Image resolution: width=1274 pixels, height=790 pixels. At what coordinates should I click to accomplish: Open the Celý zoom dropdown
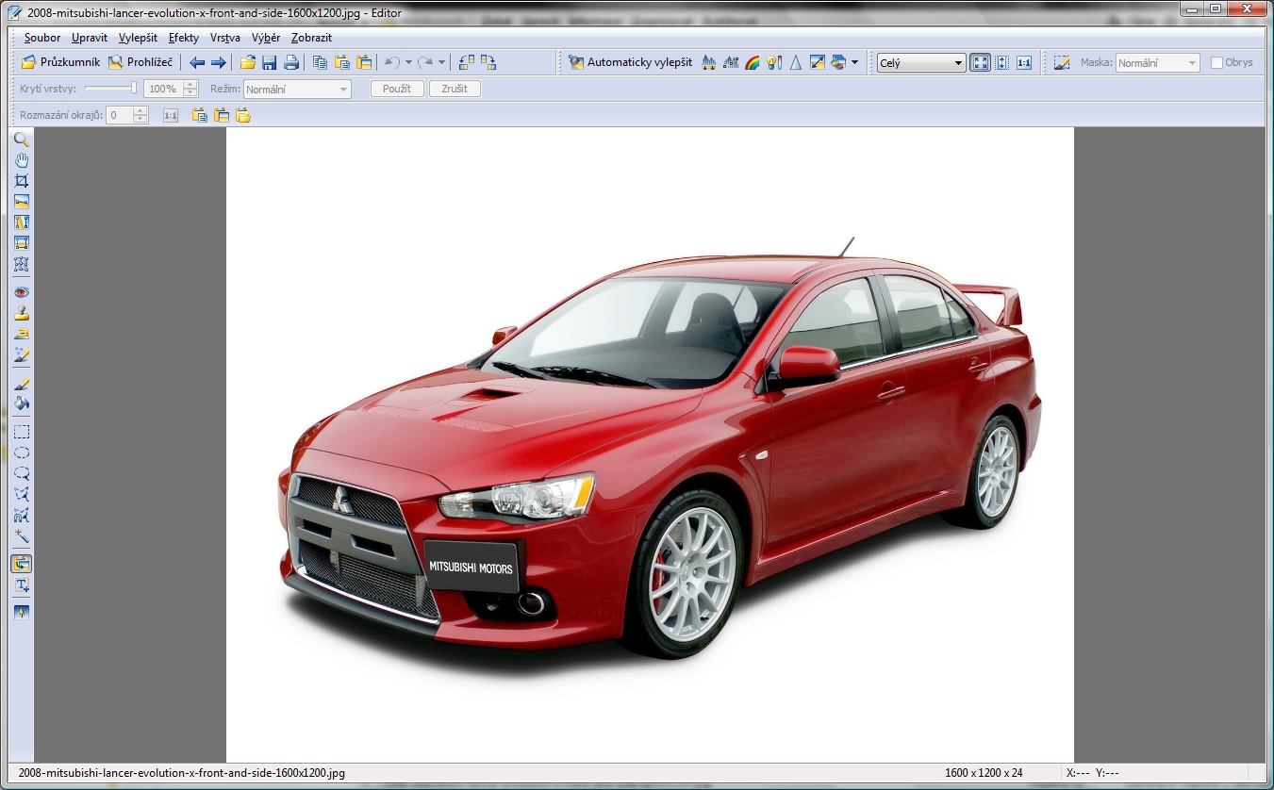(x=920, y=63)
